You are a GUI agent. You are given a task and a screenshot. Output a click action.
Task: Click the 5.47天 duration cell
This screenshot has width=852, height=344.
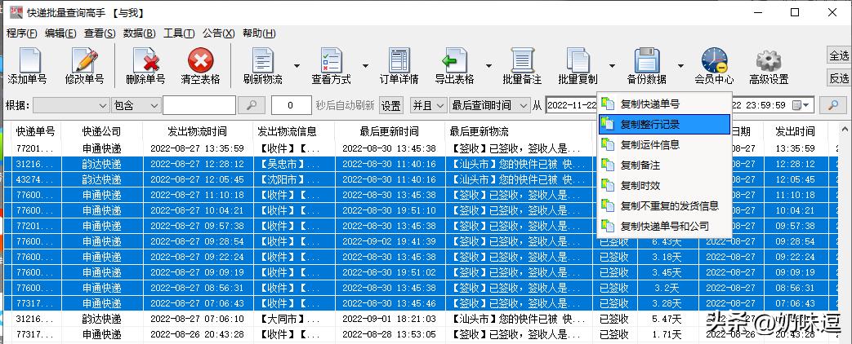pyautogui.click(x=667, y=319)
